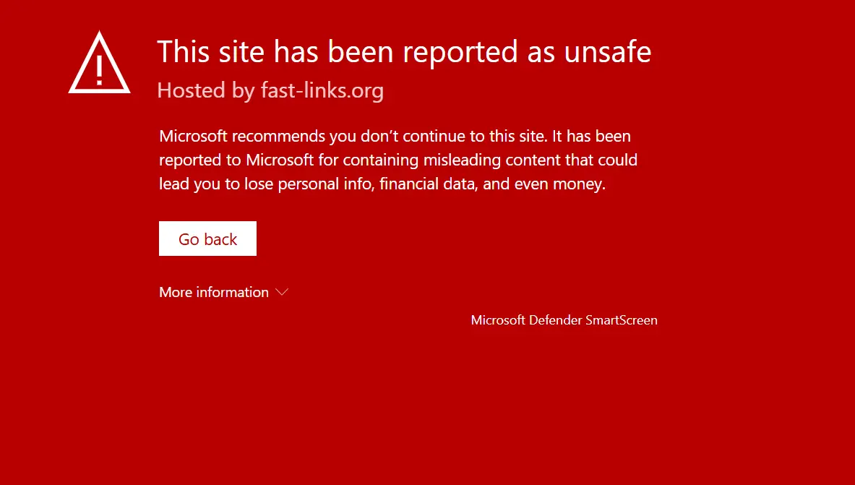Click the "Microsoft recommends you don't continue" line
855x485 pixels.
pos(395,136)
